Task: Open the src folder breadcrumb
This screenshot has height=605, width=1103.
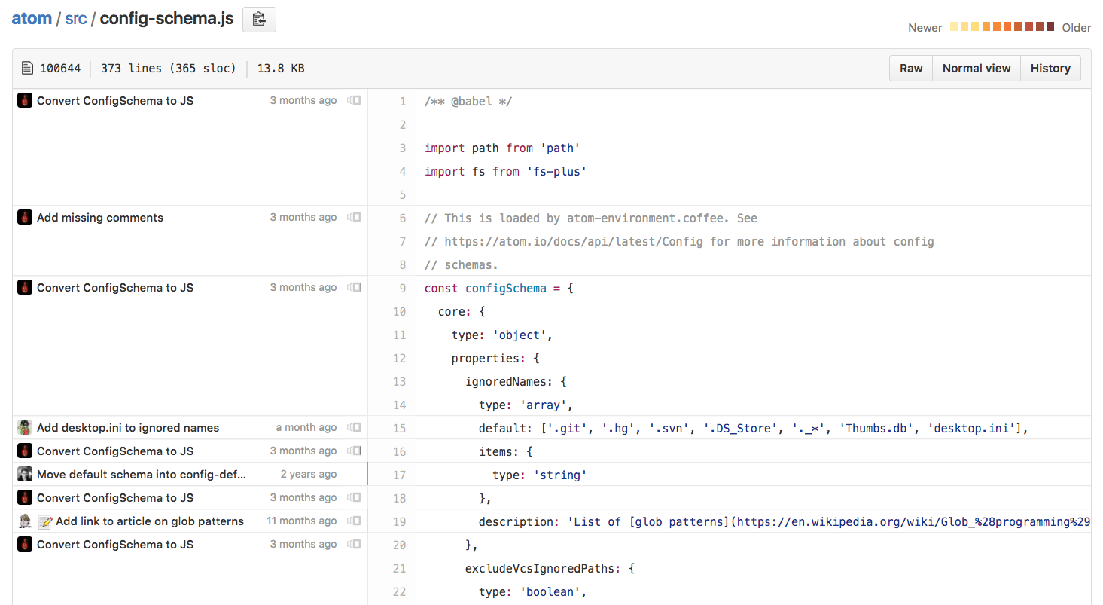Action: click(76, 18)
